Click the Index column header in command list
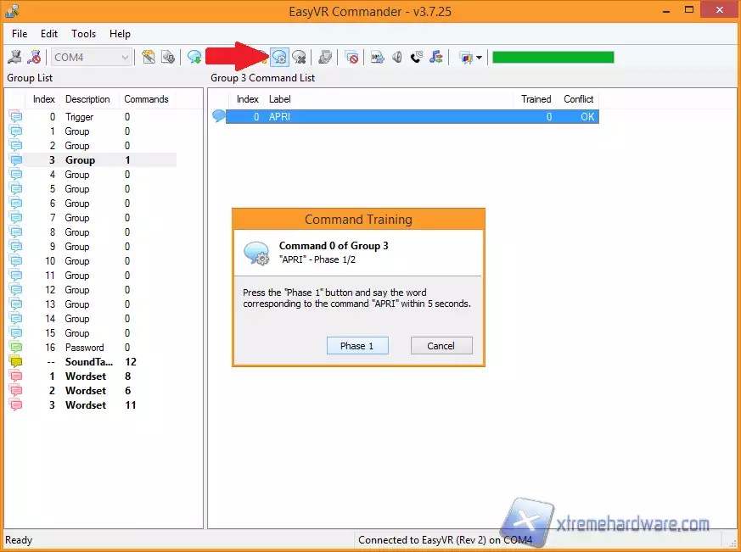Viewport: 741px width, 552px height. (x=248, y=99)
